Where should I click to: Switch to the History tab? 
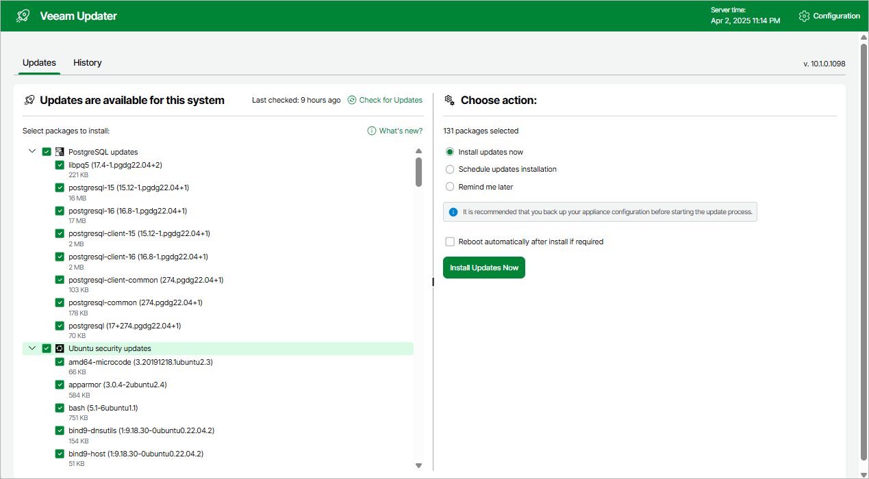(x=88, y=63)
